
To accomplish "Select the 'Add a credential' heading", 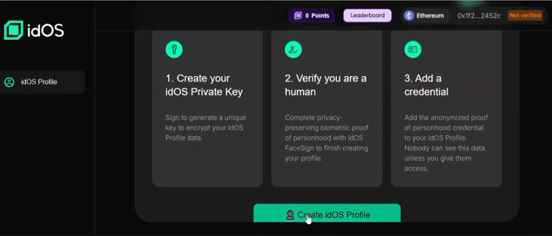I will coord(426,85).
